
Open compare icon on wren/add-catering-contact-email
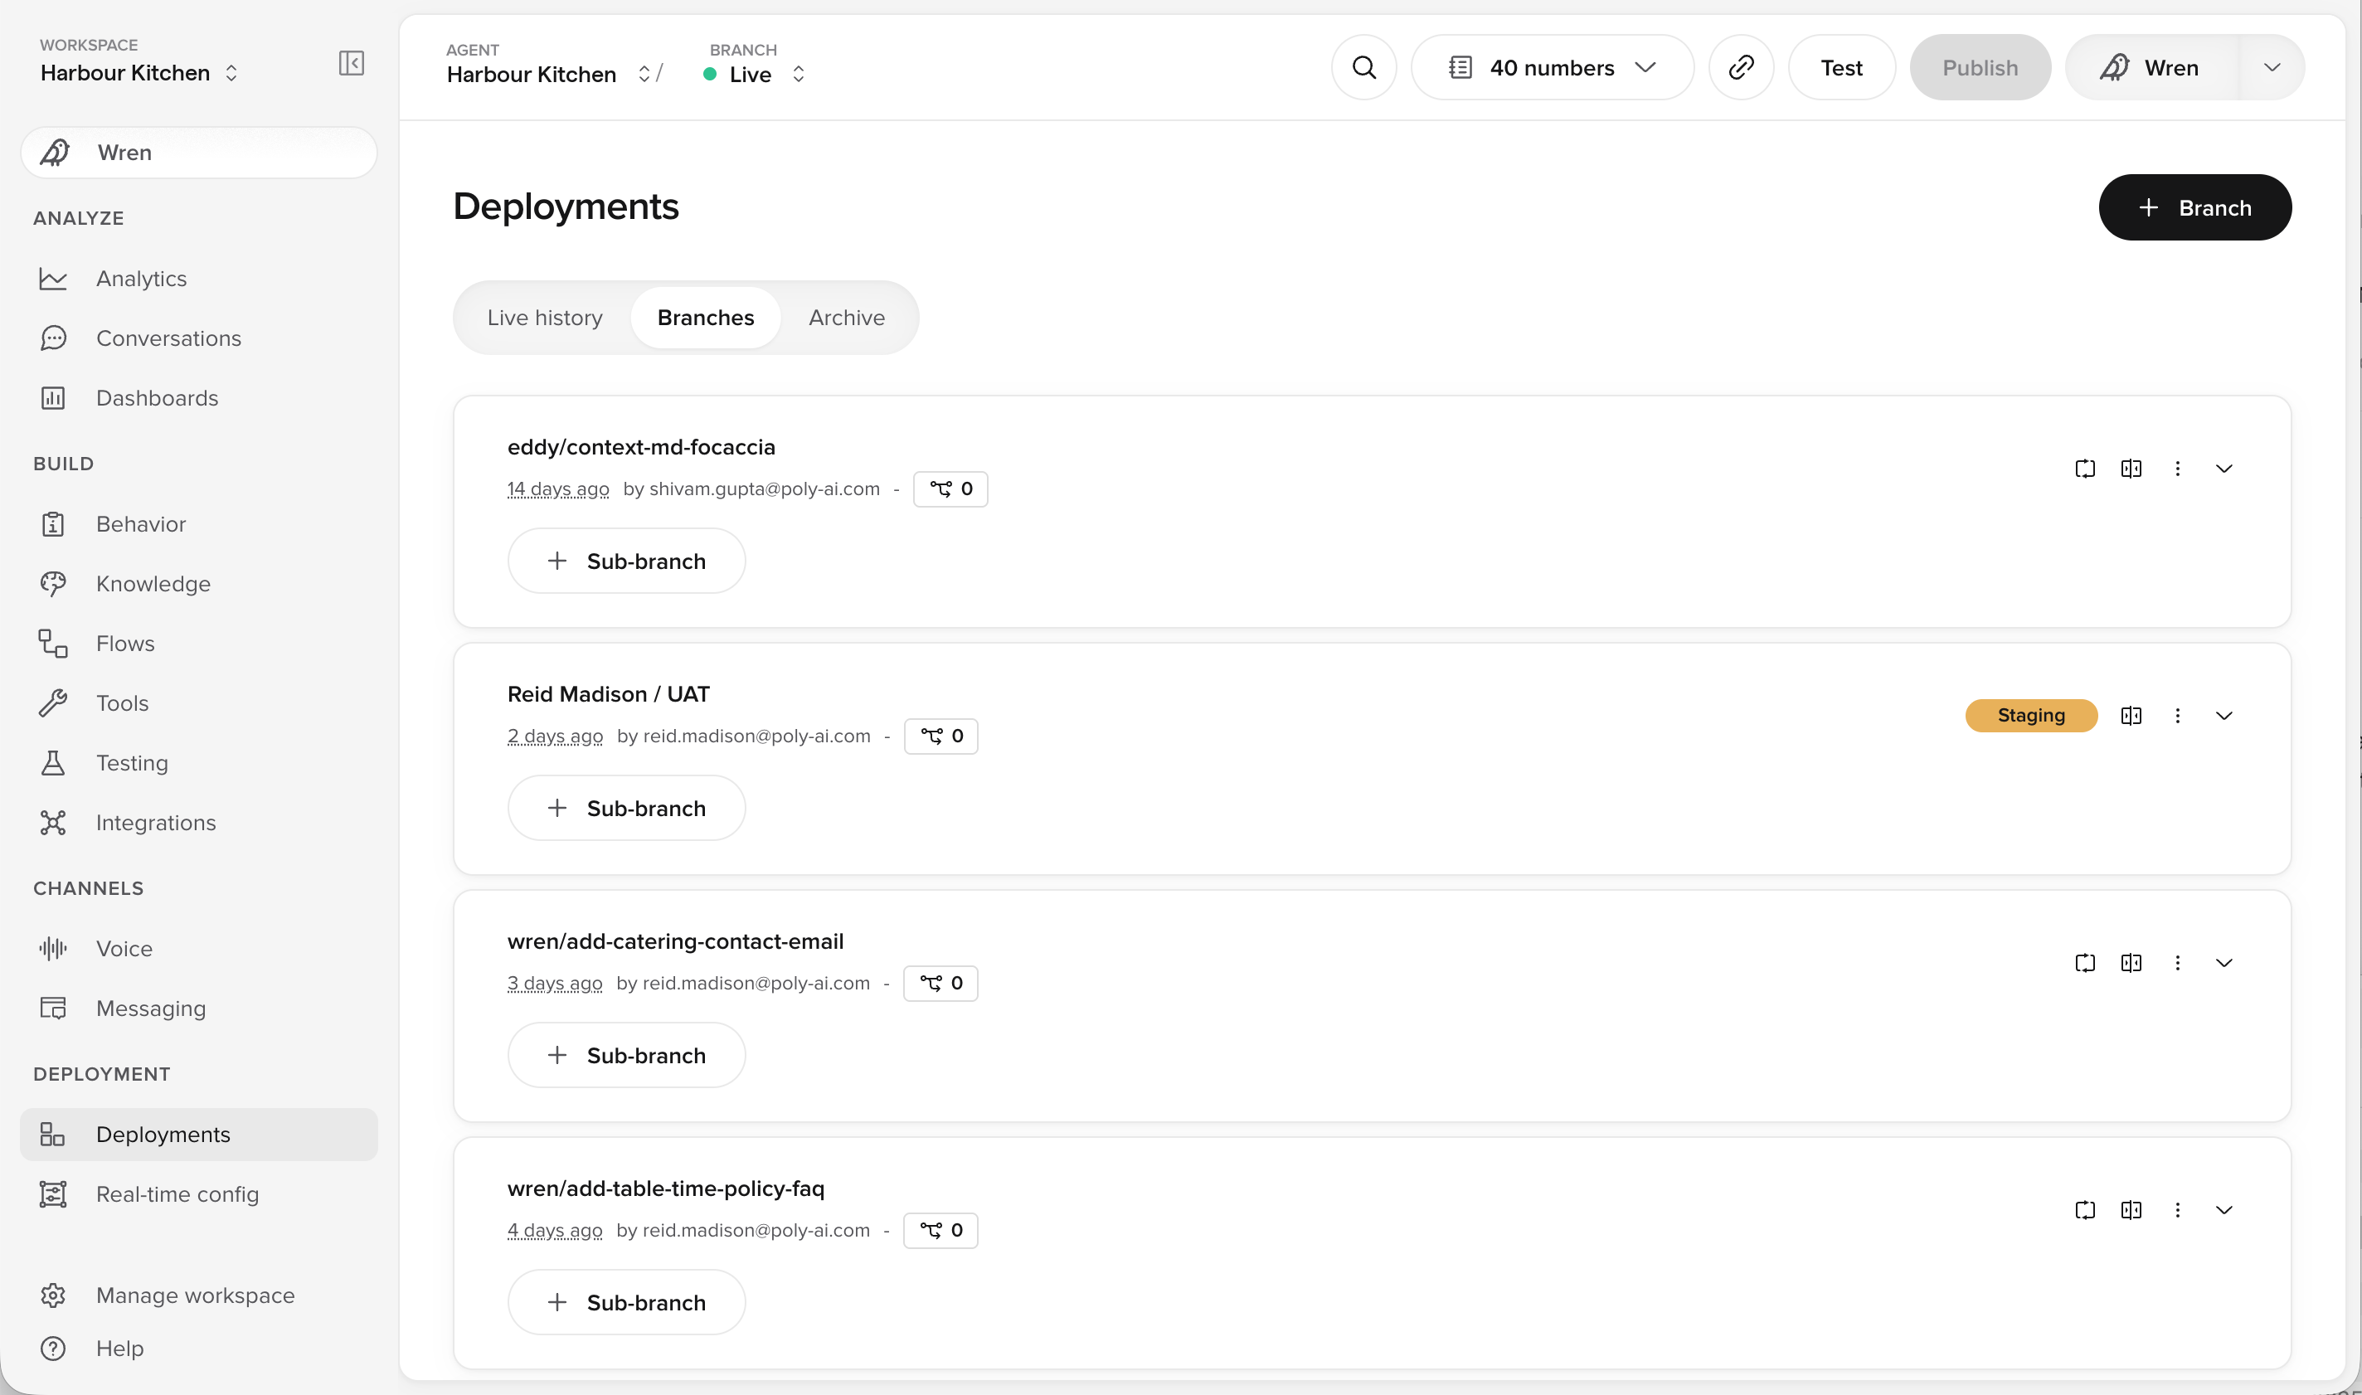tap(2131, 963)
